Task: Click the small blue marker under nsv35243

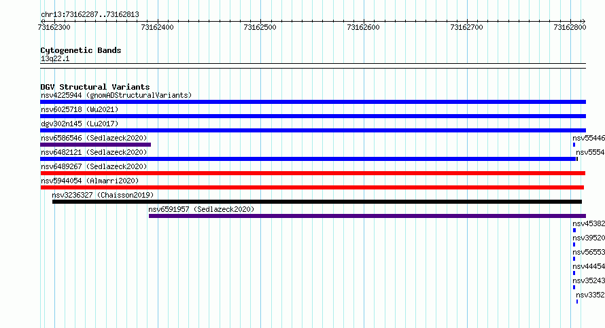Action: point(574,287)
